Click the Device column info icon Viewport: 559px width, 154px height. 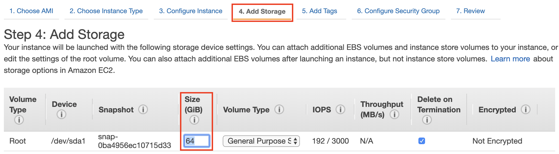point(61,114)
